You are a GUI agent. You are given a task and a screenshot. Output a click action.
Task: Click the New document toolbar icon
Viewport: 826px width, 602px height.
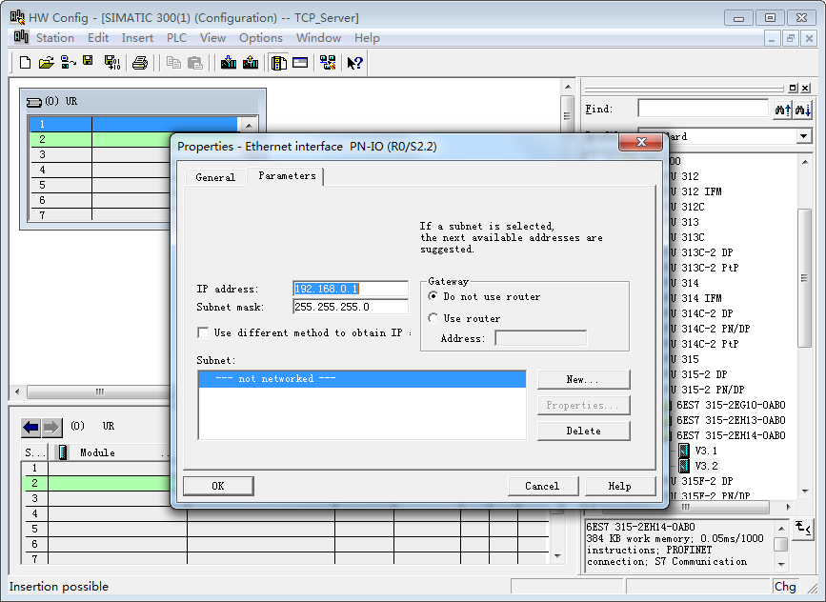coord(26,63)
